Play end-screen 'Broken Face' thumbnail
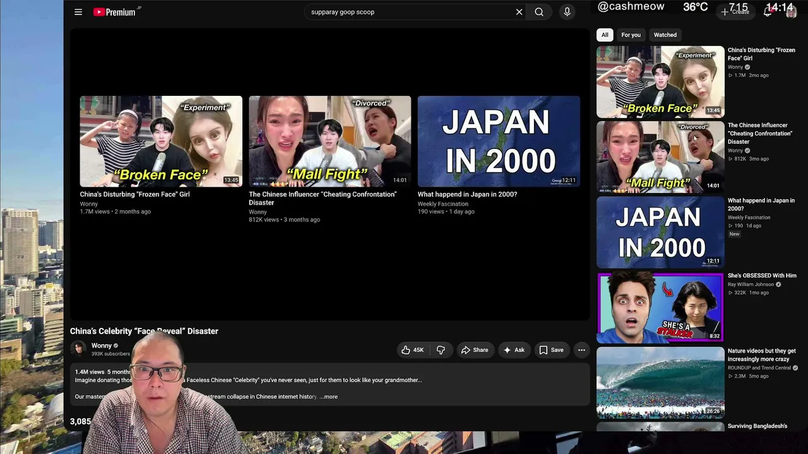Screen dimensions: 808x454 (161, 141)
